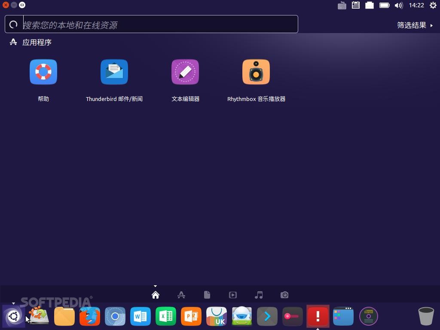This screenshot has height=330, width=440.
Task: Open the 筛选结果 filter panel
Action: tap(411, 25)
